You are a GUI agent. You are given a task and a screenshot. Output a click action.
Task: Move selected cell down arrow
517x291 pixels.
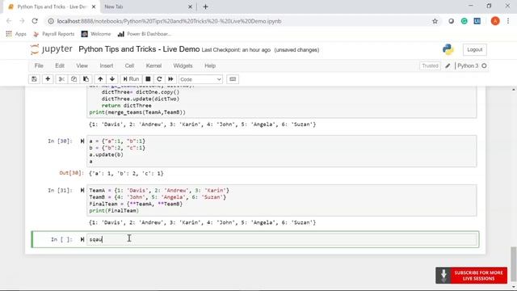112,79
